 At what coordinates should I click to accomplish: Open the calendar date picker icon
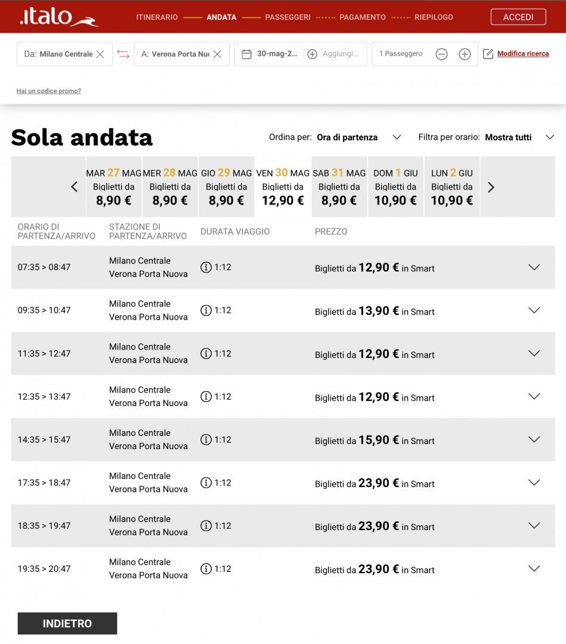246,54
